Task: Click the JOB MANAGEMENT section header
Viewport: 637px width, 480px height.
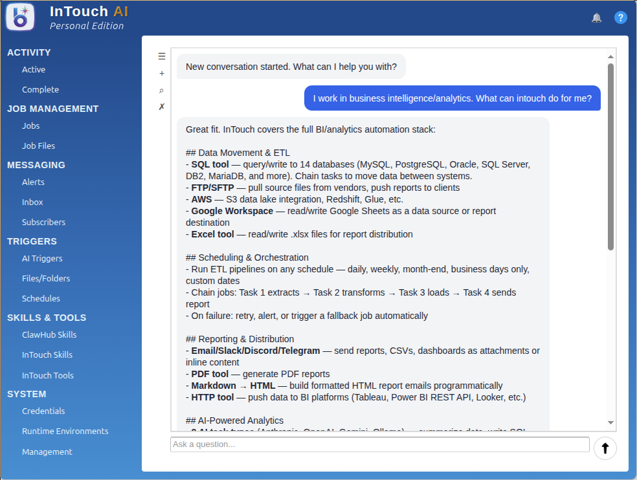Action: [53, 109]
